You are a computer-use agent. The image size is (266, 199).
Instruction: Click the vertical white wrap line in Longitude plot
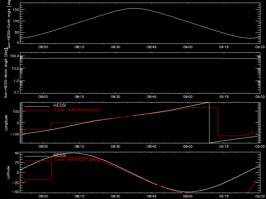(x=209, y=123)
